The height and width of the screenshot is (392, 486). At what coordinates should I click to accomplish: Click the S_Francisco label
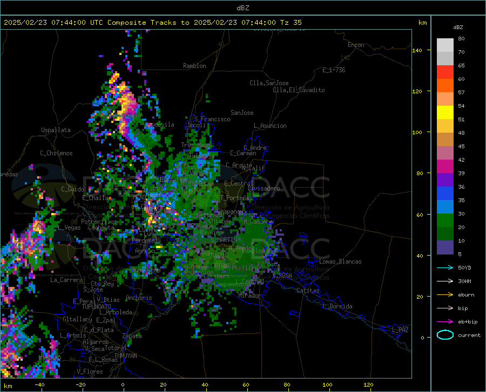tap(212, 119)
